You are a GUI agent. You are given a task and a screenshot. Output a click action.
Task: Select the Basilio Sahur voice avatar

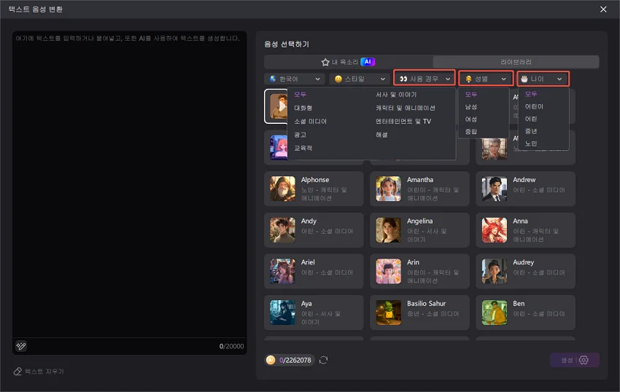(x=388, y=313)
